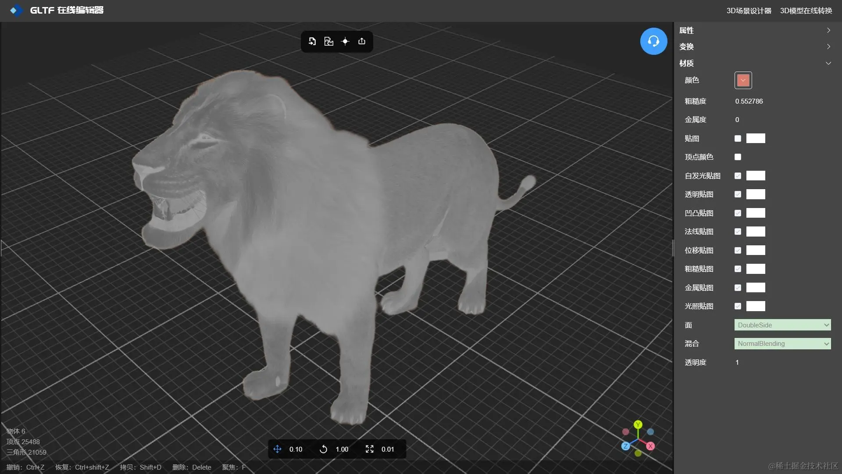Screen dimensions: 842x474
Task: Click the move snap icon
Action: click(277, 449)
